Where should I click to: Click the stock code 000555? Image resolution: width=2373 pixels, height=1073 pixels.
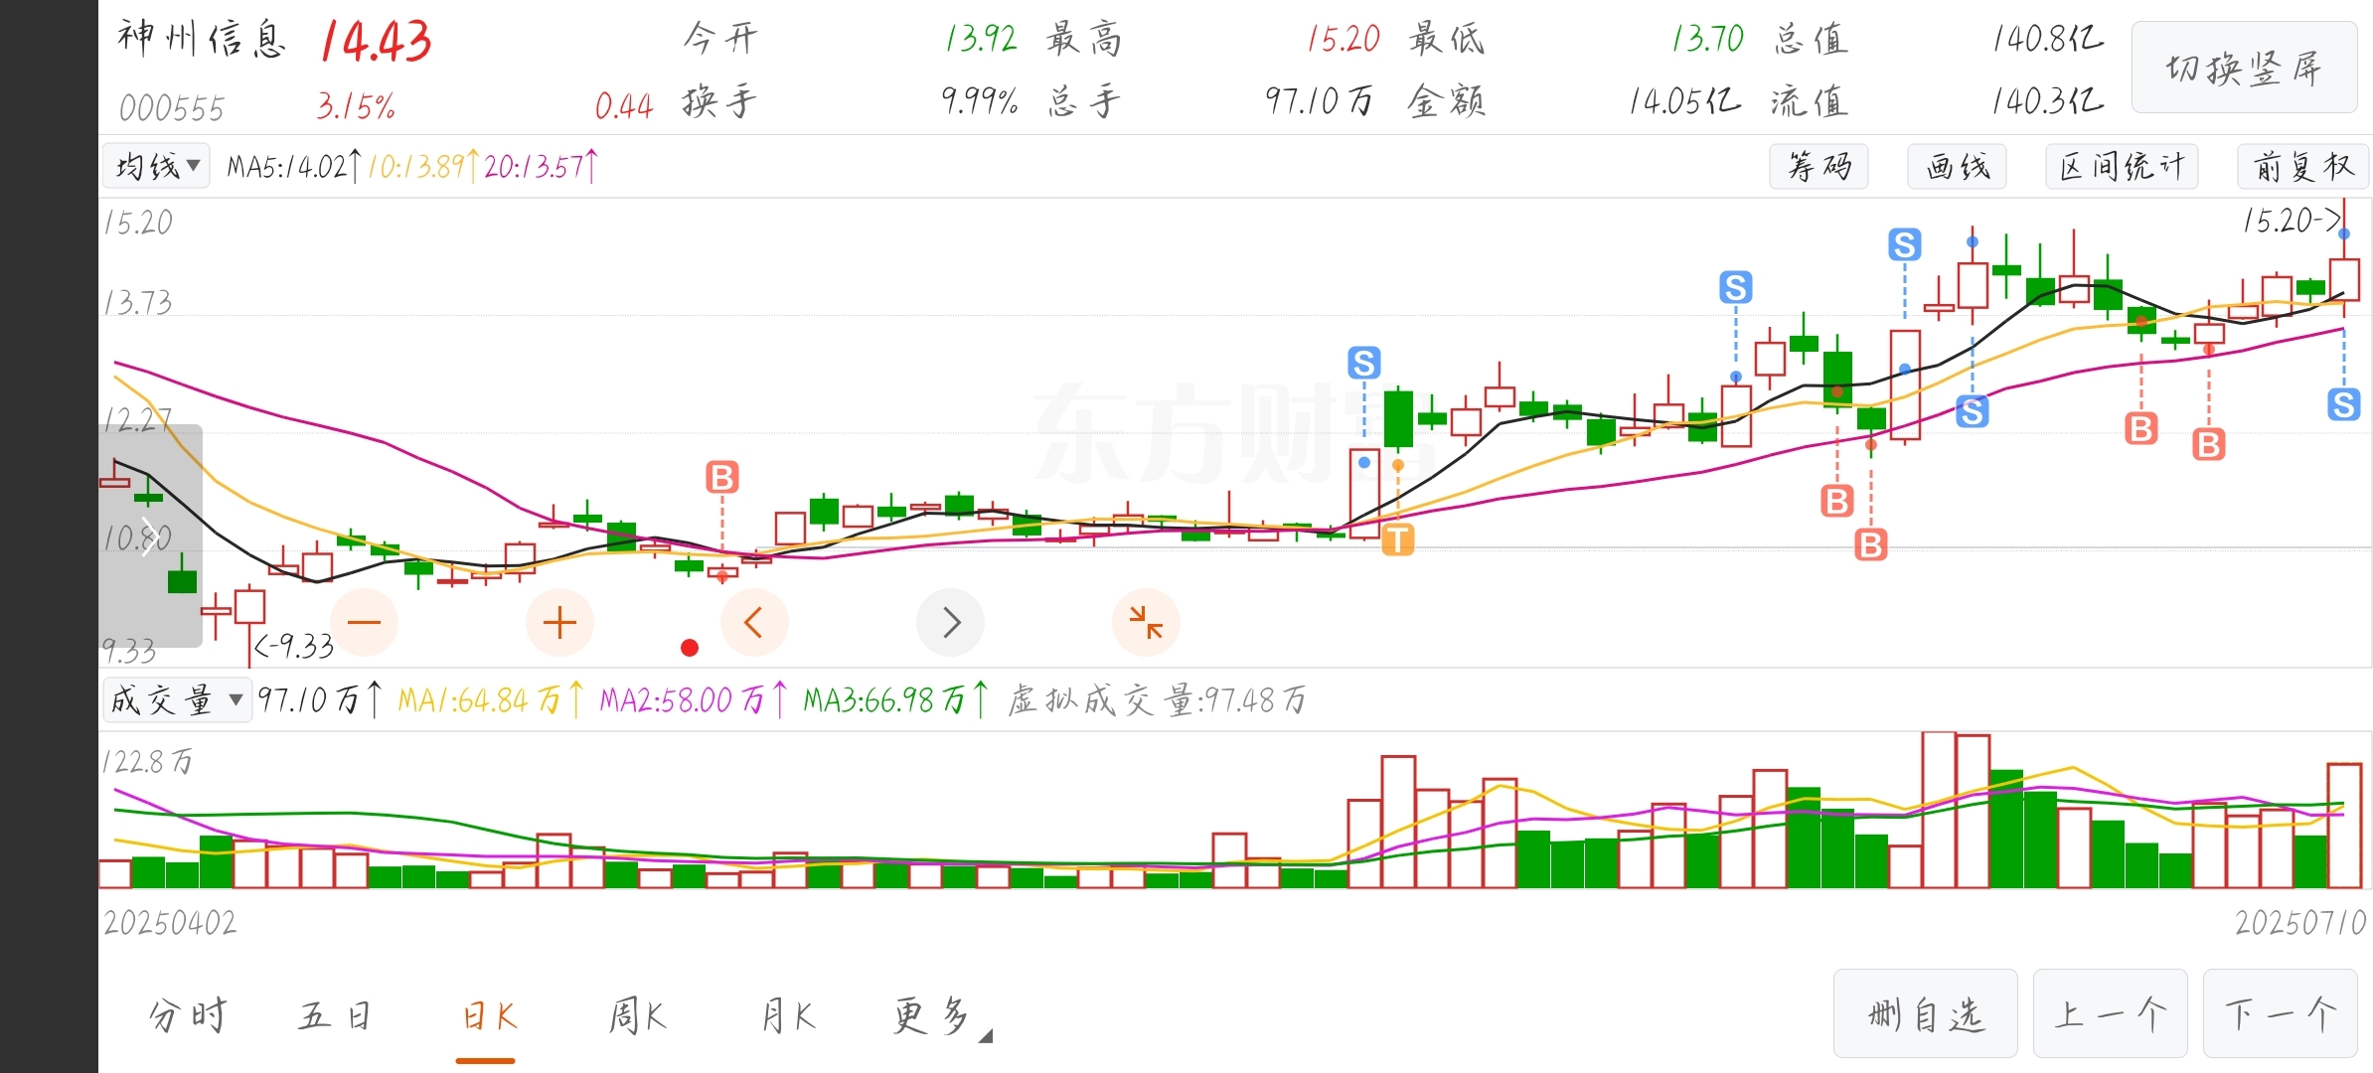click(x=172, y=107)
